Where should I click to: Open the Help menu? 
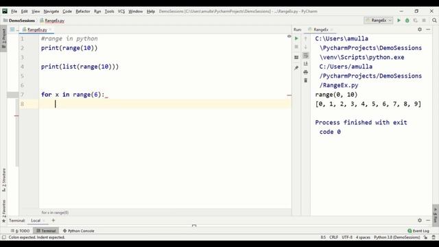click(x=151, y=12)
